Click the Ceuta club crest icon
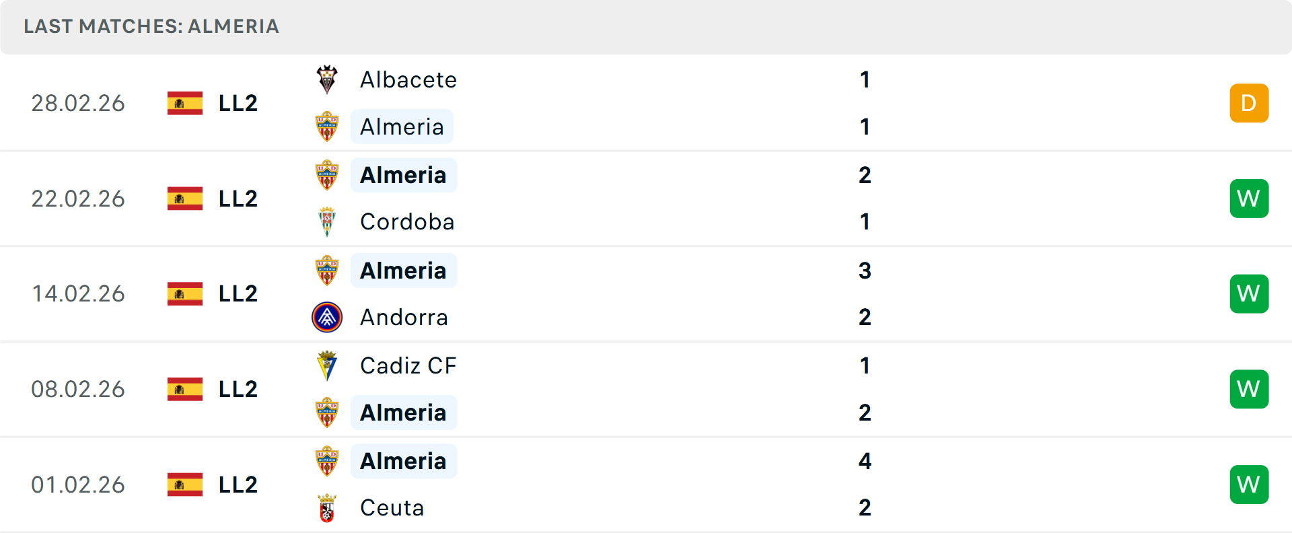This screenshot has width=1292, height=533. pyautogui.click(x=327, y=507)
